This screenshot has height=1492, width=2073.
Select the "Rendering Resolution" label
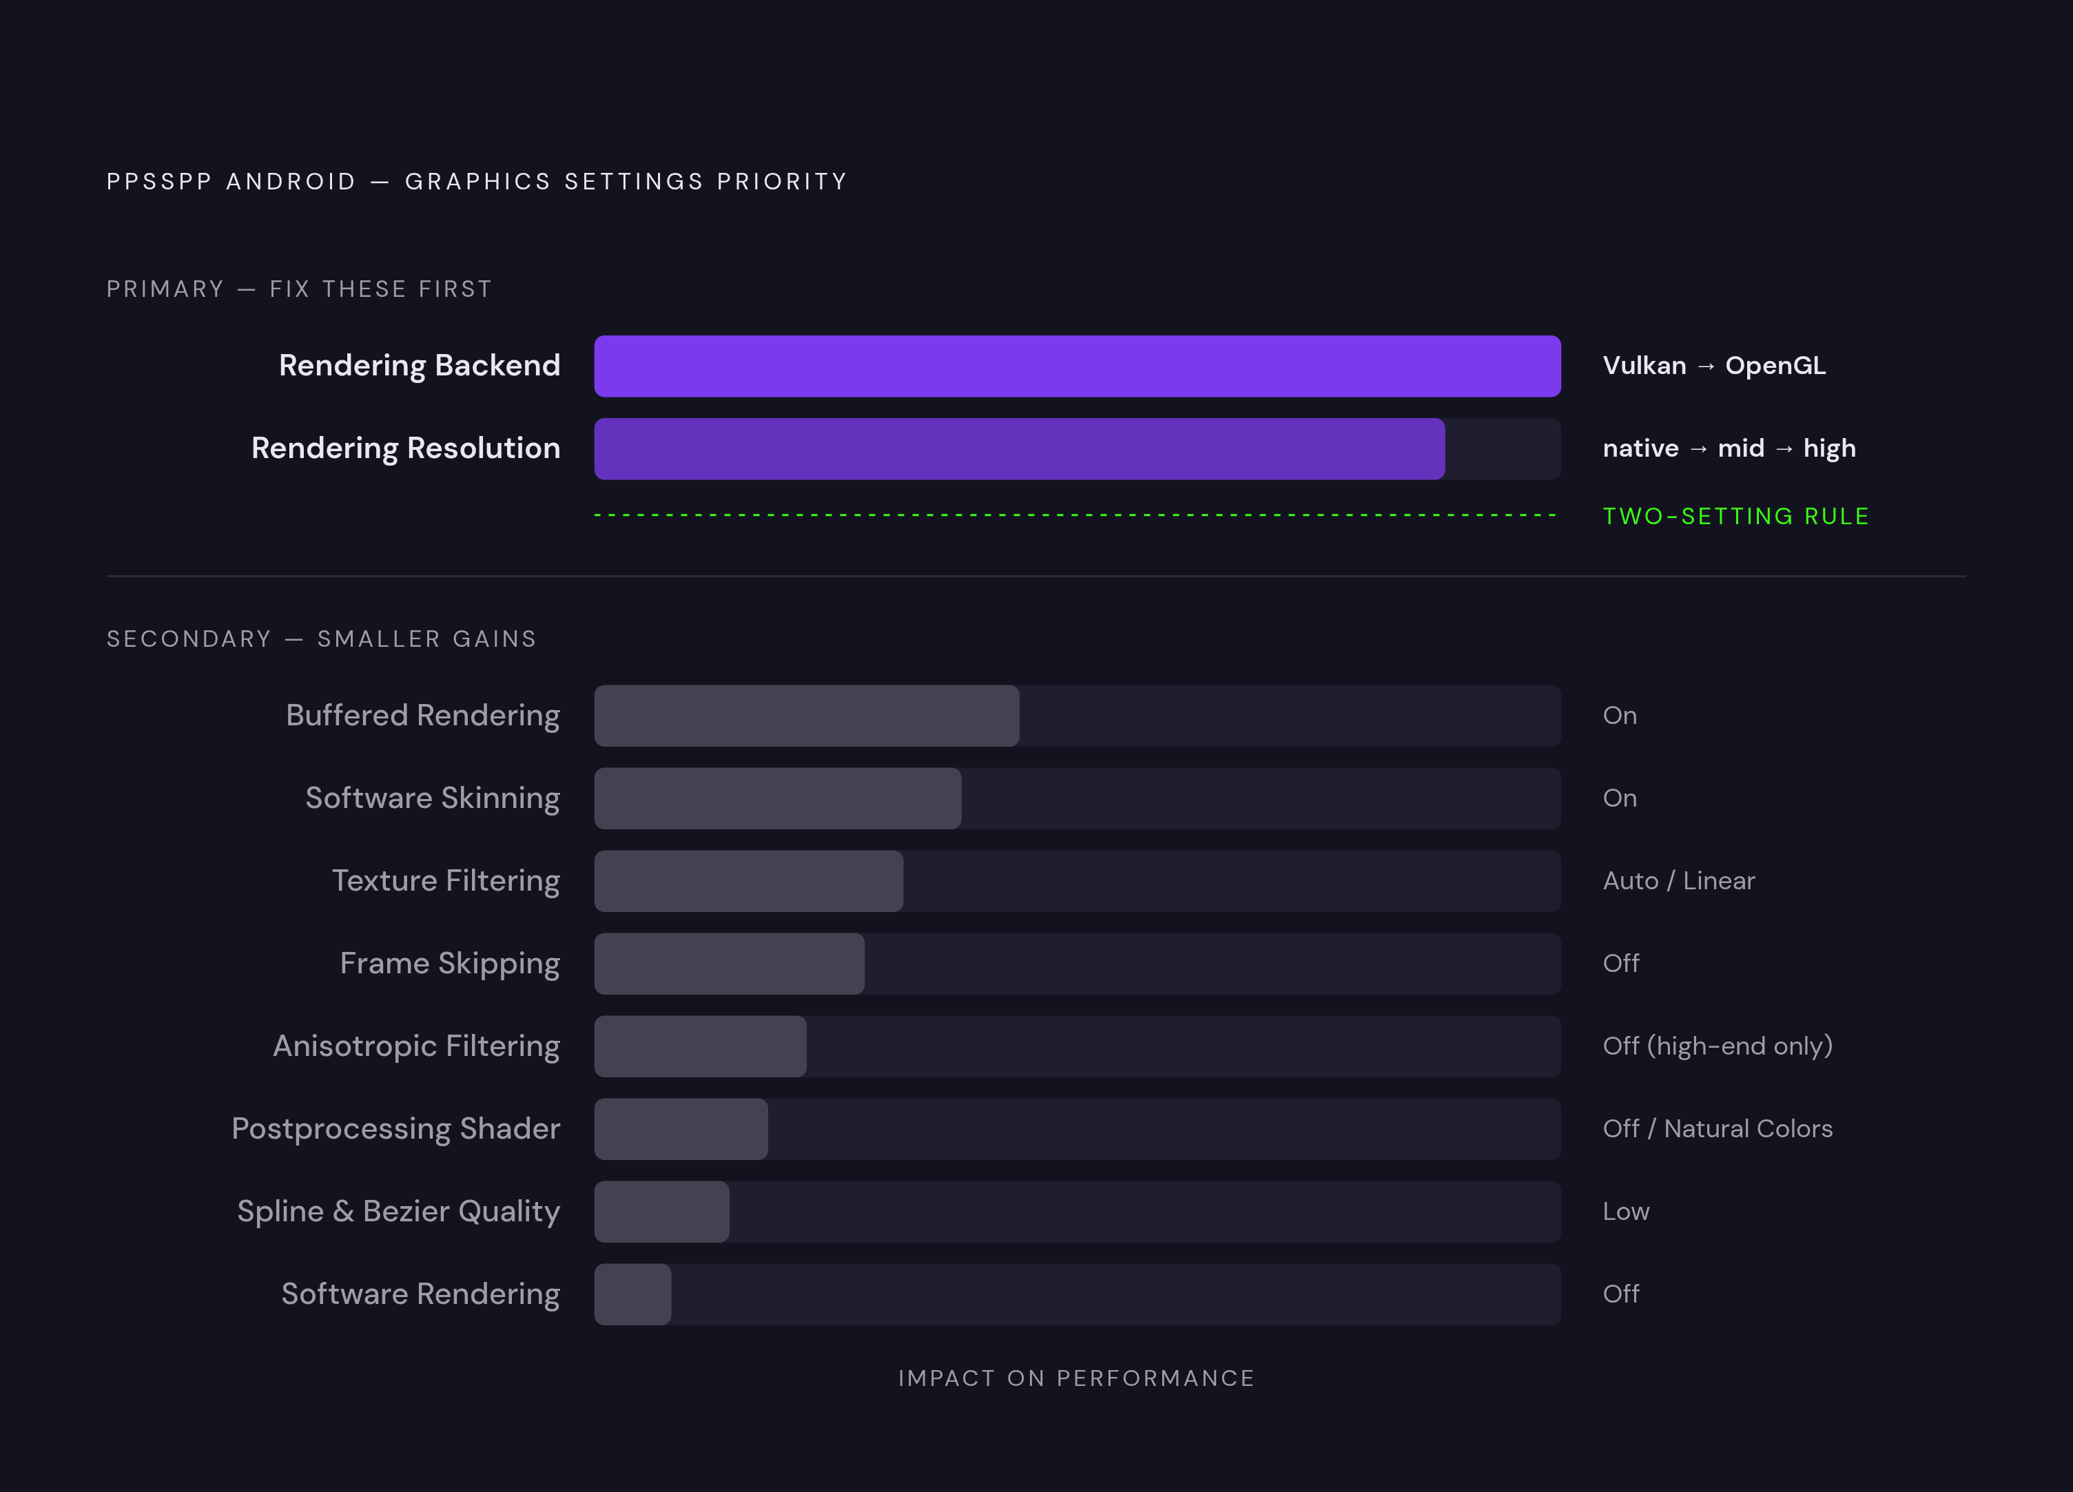[x=406, y=448]
